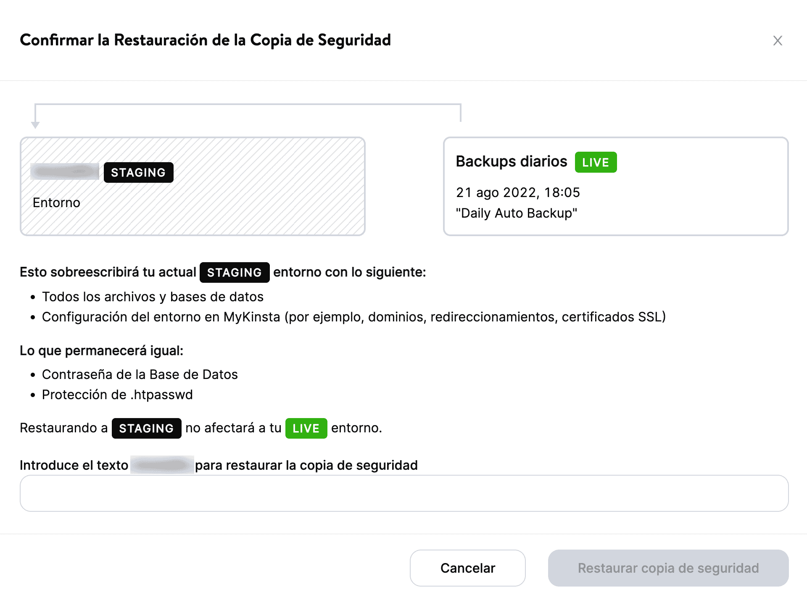This screenshot has width=807, height=600.
Task: Select the STAGING badge in the restore sentence
Action: pos(146,428)
